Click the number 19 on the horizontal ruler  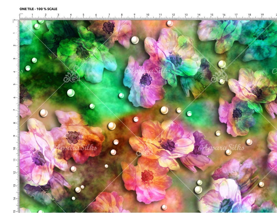[x=262, y=15]
